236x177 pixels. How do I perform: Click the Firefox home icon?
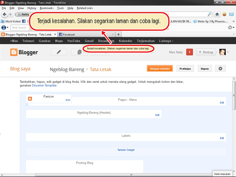(x=217, y=14)
